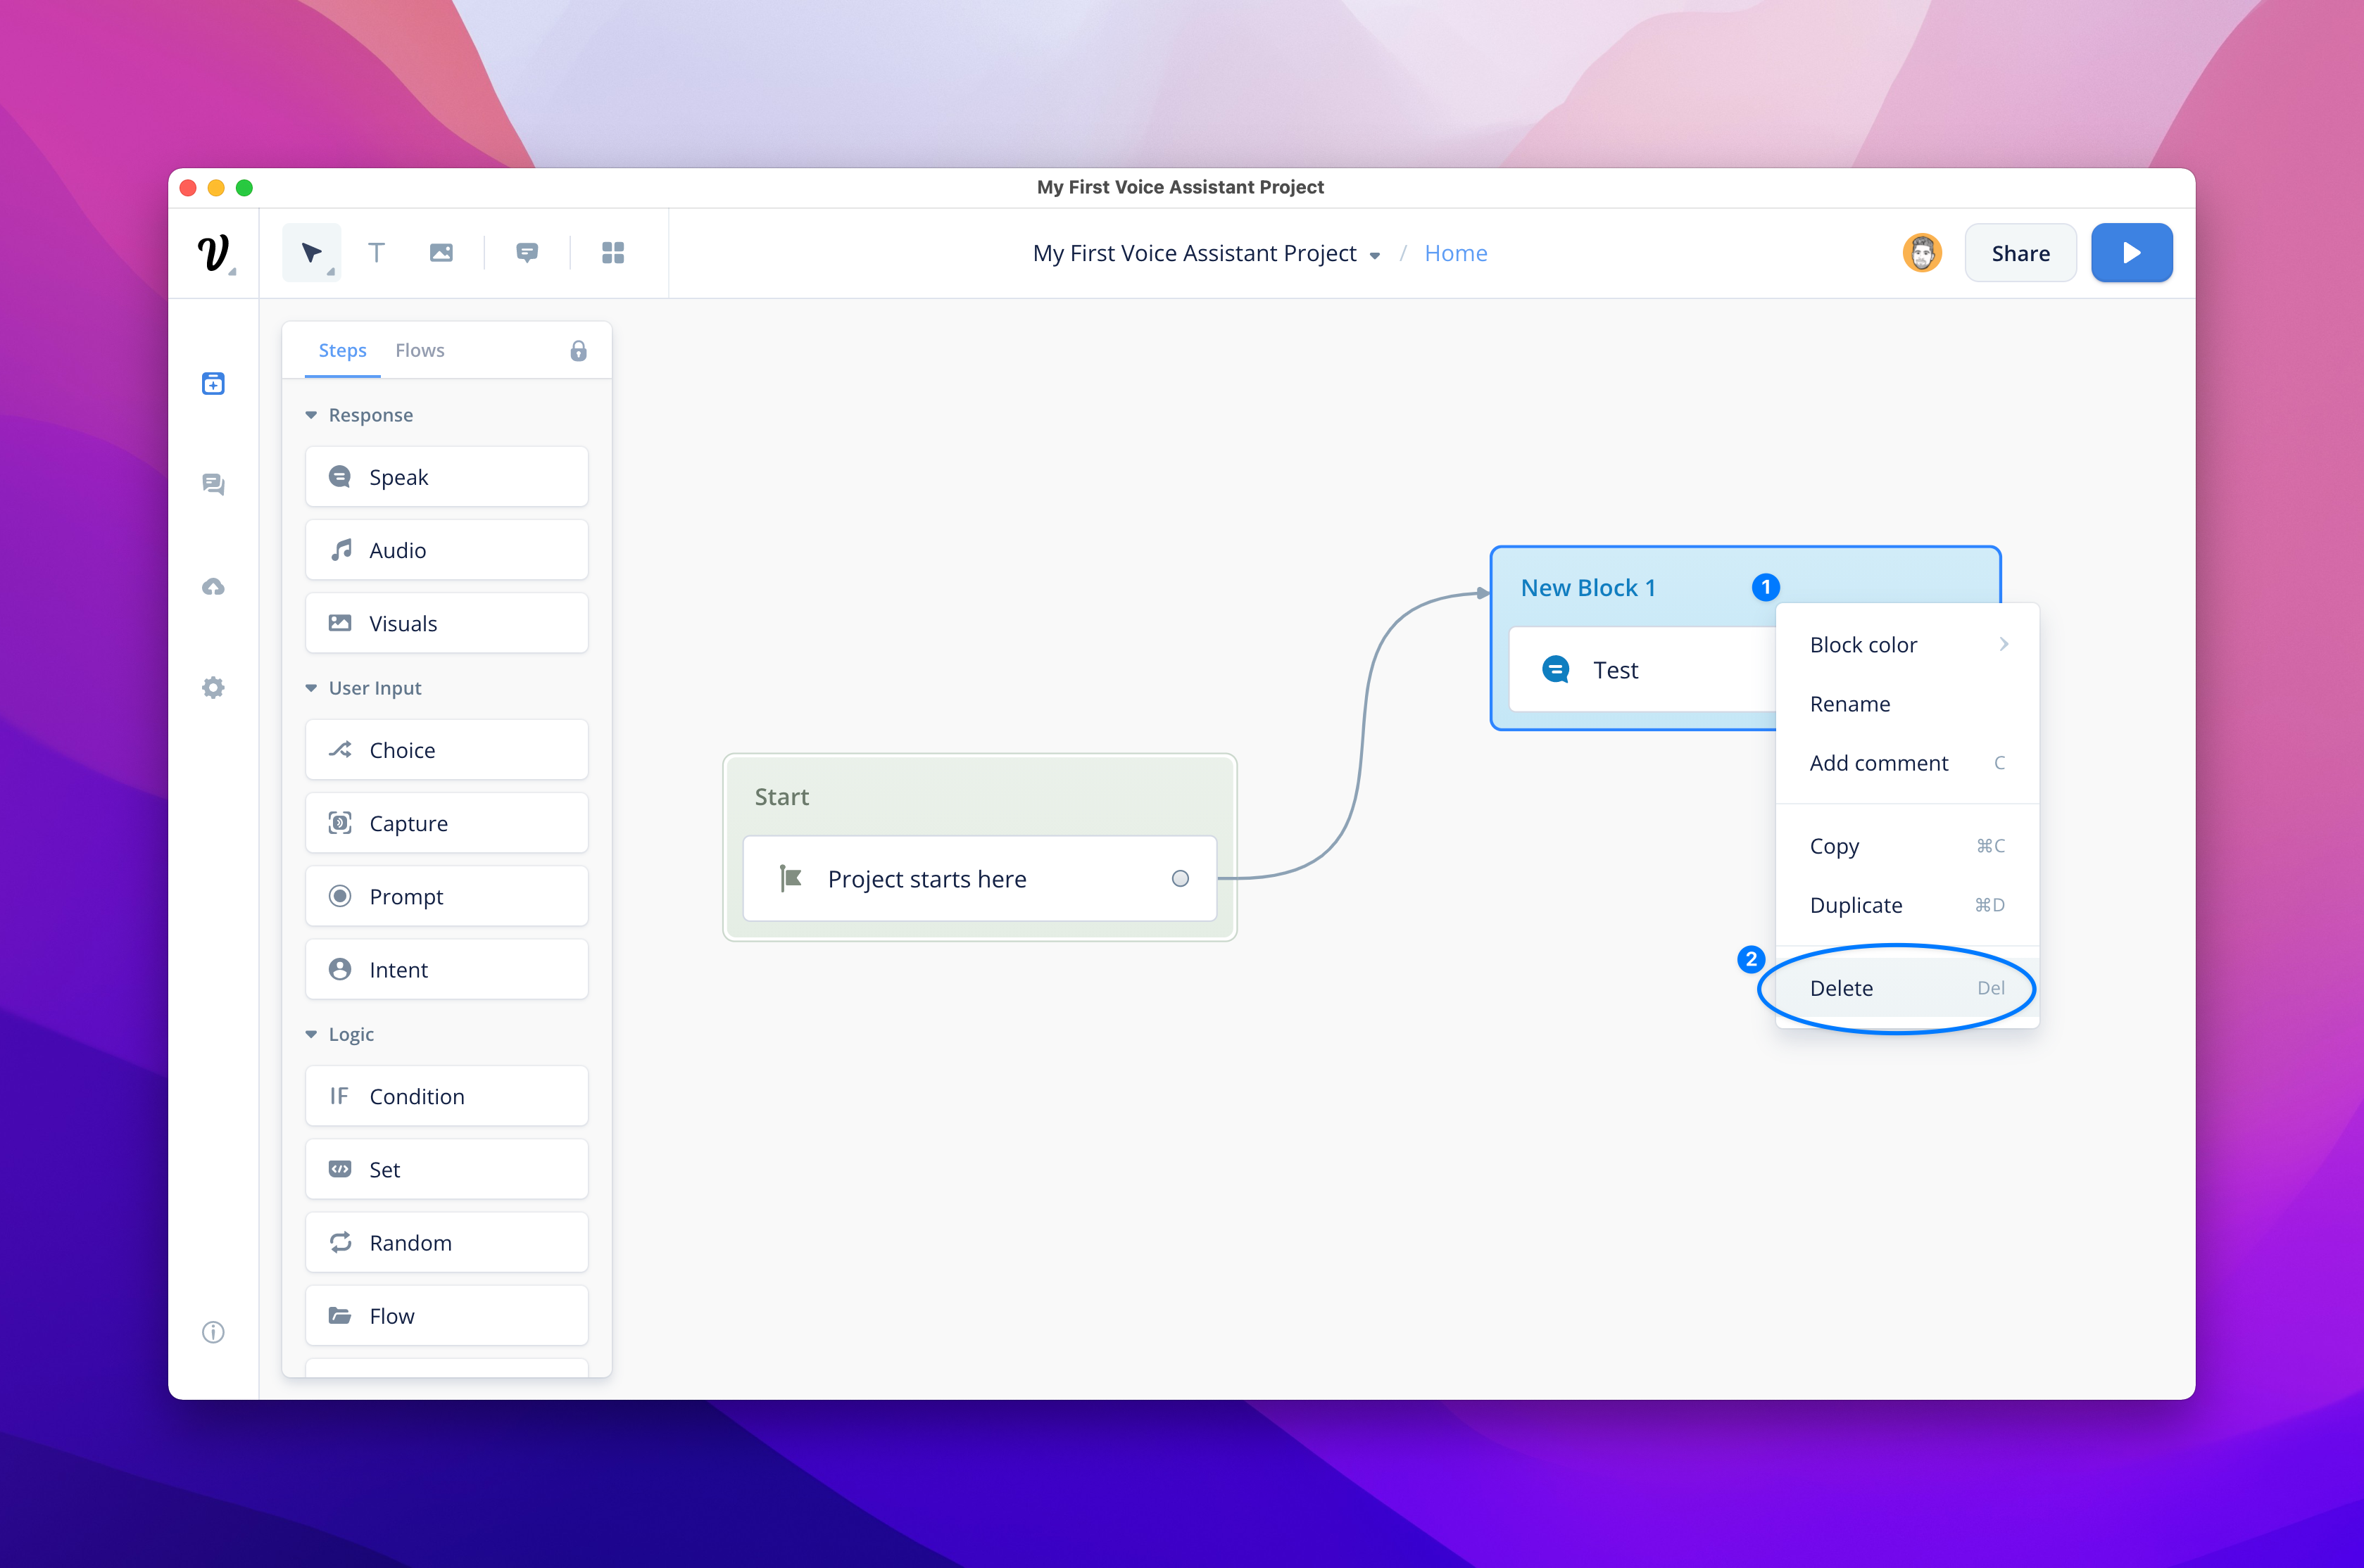Open the conversations sidebar icon
The height and width of the screenshot is (1568, 2364).
tap(213, 485)
